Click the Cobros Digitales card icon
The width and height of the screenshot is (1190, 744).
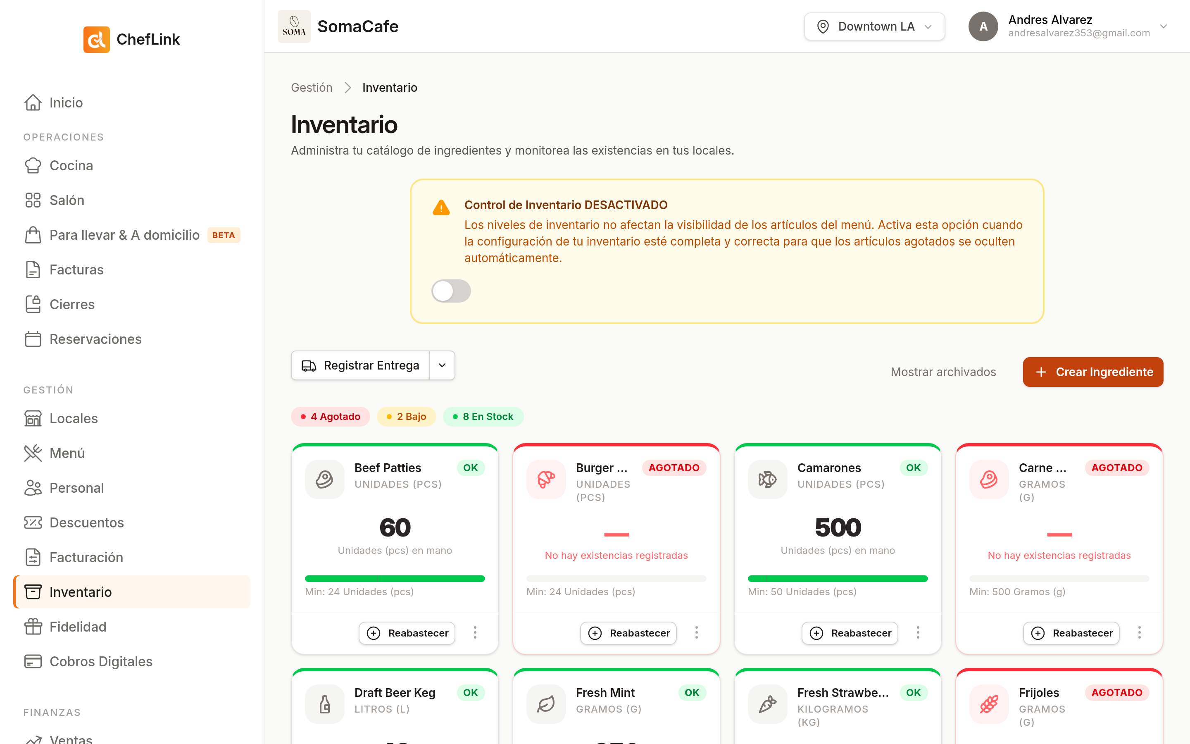tap(33, 661)
